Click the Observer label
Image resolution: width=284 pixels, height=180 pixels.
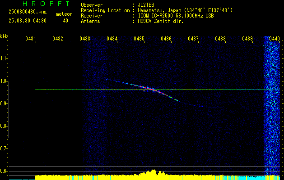[92, 5]
